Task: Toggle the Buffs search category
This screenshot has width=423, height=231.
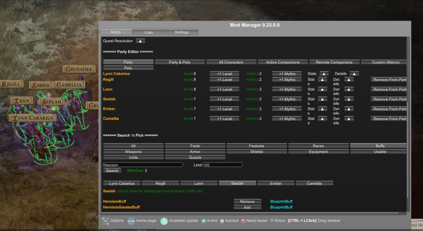Action: 380,146
